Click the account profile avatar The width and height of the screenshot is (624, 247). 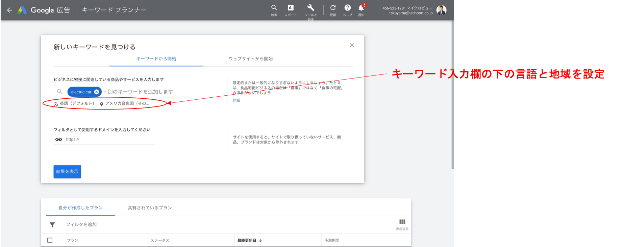(x=441, y=10)
